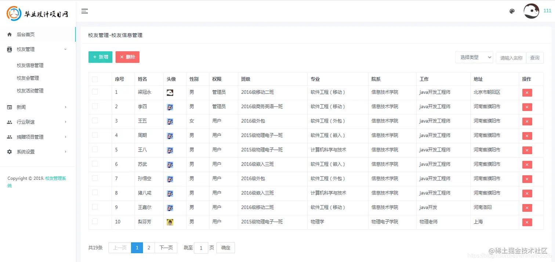This screenshot has height=262, width=555.
Task: Click the contact-card icon beside 校友管理
Action: pos(10,49)
